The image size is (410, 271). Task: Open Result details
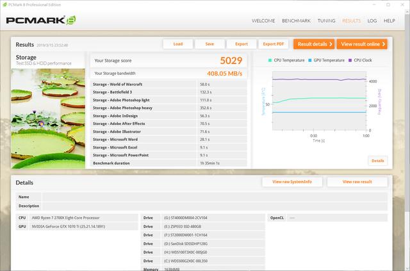point(314,44)
